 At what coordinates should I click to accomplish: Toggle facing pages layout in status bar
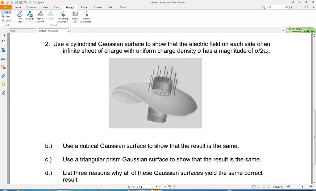click(x=263, y=187)
